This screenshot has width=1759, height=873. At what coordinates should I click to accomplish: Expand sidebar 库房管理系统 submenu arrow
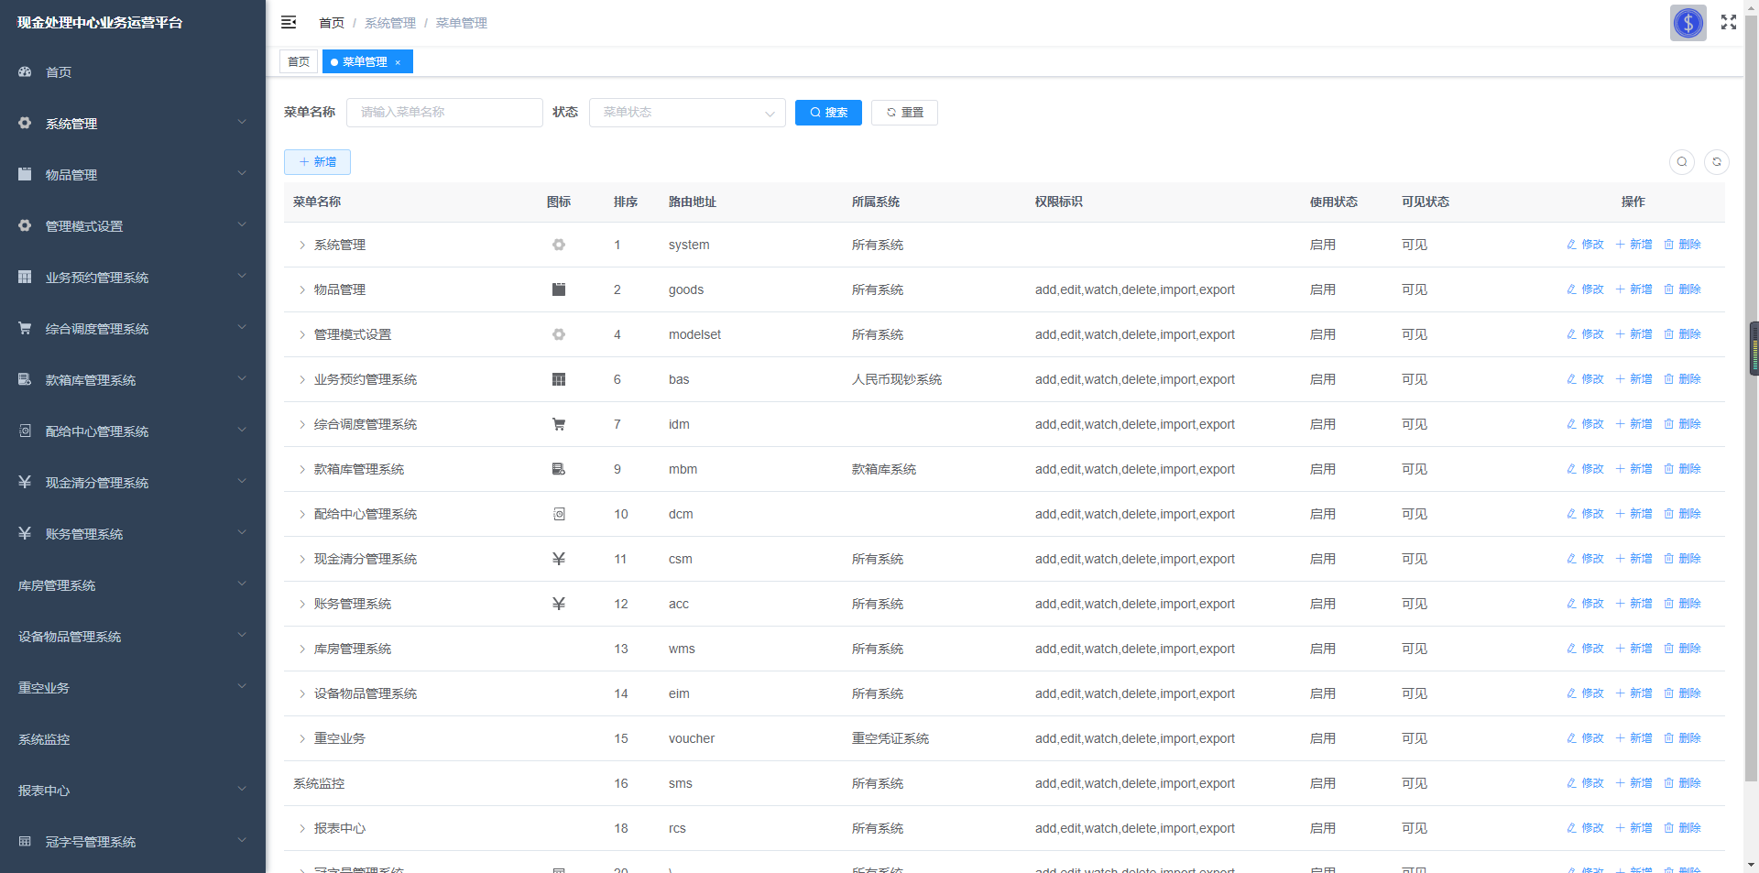coord(242,584)
